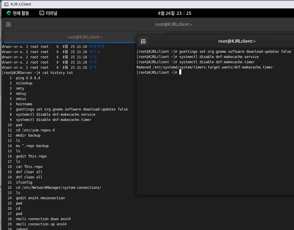
Task: Click the 'cat history.txt' command line
Action: (x=58, y=73)
